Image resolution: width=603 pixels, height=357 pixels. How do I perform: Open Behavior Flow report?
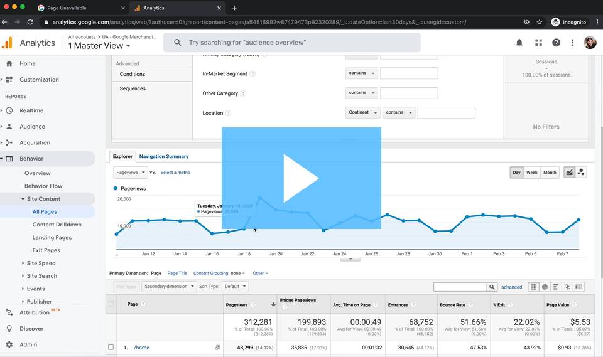click(43, 186)
